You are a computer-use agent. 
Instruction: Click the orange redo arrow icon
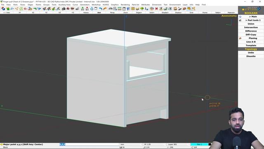click(105, 9)
